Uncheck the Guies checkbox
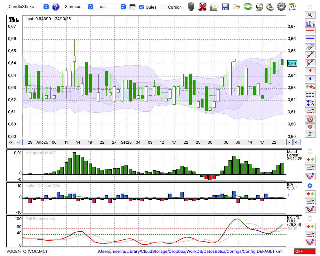Viewport: 320px width, 256px height. tap(141, 7)
